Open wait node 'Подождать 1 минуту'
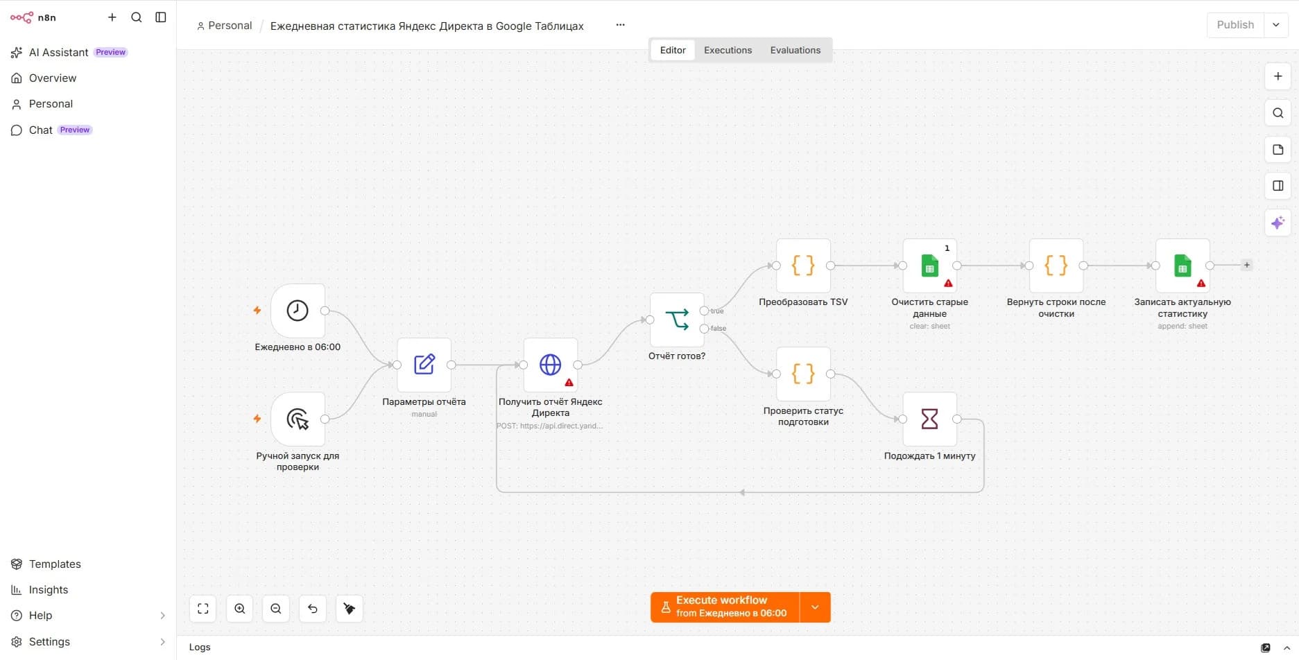 929,419
